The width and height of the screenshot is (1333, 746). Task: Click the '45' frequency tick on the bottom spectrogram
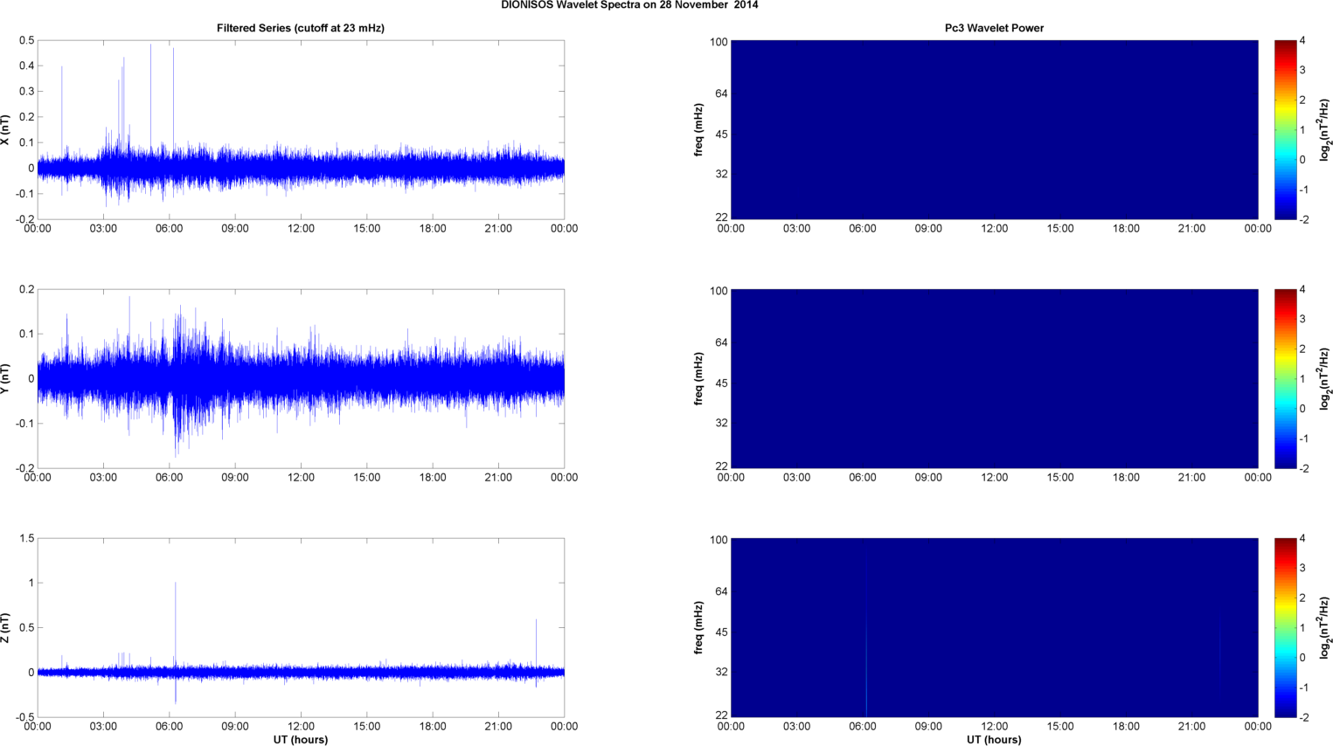[722, 632]
